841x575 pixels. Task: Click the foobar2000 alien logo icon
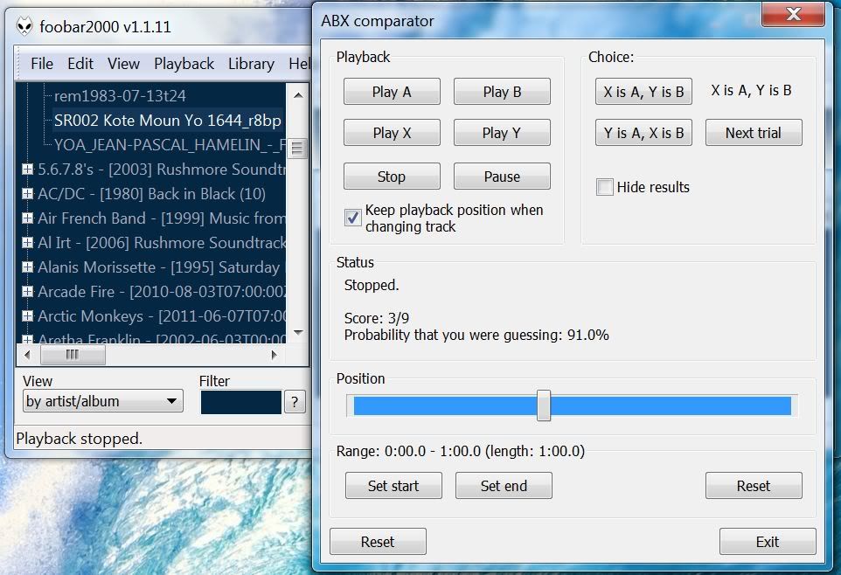coord(24,25)
